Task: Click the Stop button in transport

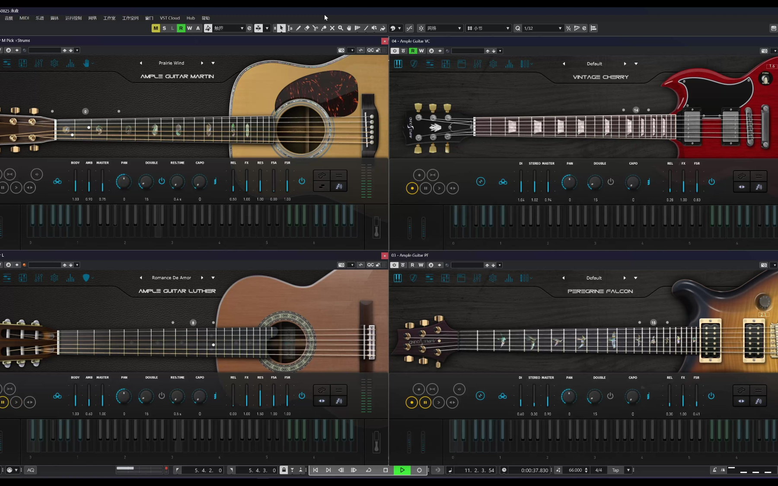Action: 386,470
